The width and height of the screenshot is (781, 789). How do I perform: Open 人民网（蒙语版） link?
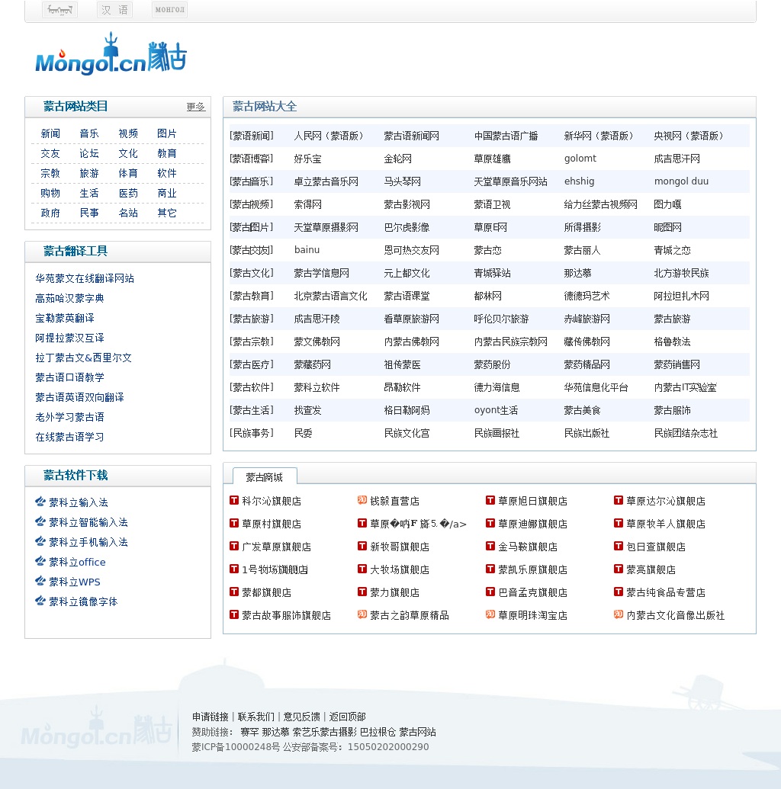pos(329,136)
